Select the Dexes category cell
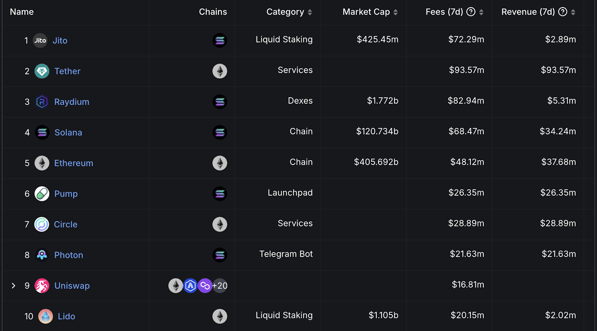 point(300,100)
